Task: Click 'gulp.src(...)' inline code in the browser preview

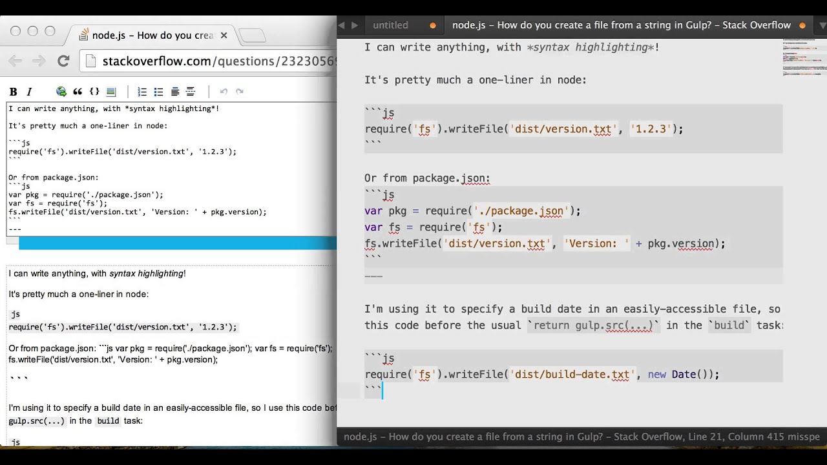Action: coord(37,421)
